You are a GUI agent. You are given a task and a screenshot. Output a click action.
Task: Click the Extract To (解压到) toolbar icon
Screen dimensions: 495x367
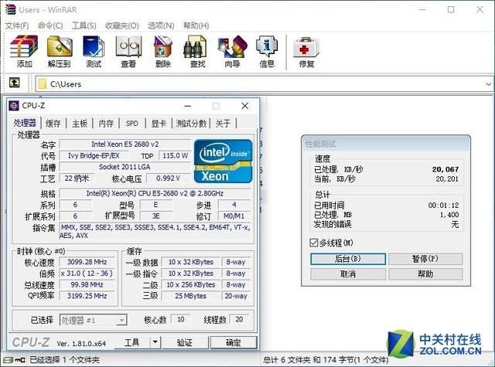click(x=60, y=46)
